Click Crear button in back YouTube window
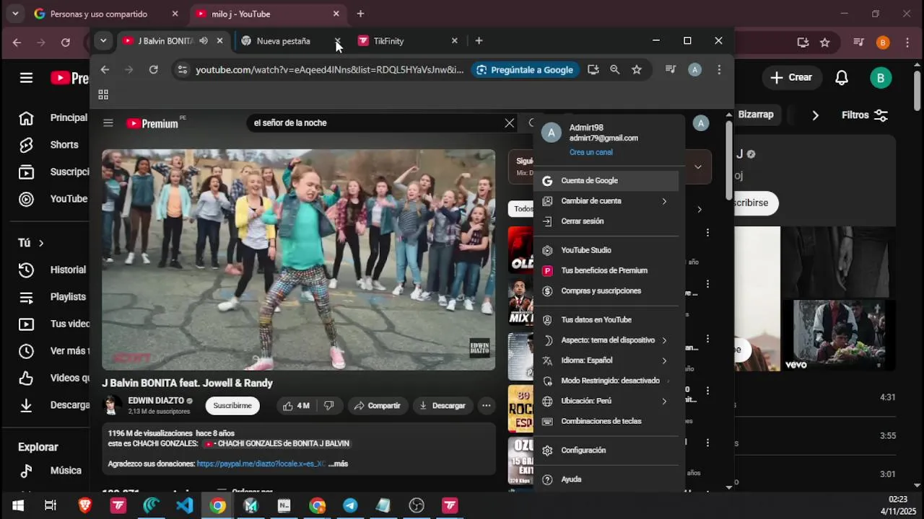 791,78
